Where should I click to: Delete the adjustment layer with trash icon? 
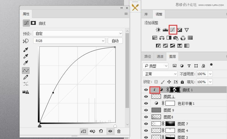click(119, 131)
